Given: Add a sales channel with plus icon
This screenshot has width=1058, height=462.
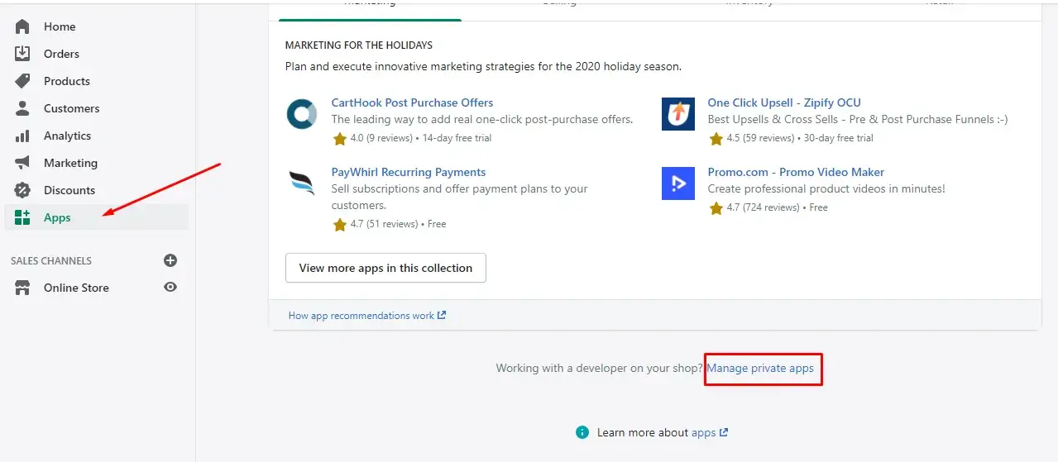Looking at the screenshot, I should (x=170, y=260).
